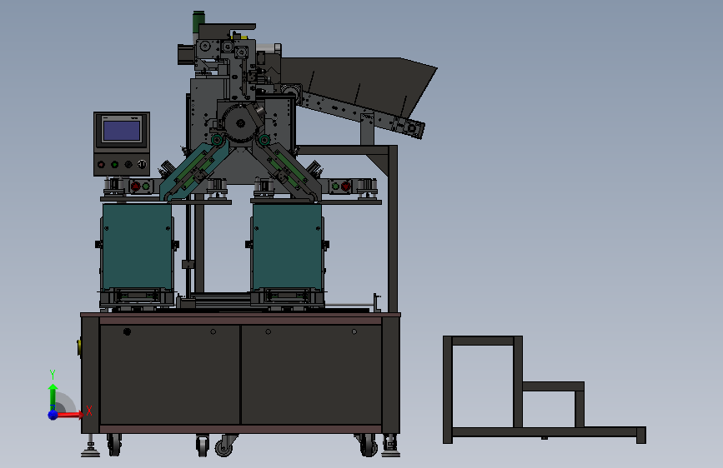Select the green button on the left bin station
Screen dimensions: 723x468
(x=146, y=186)
